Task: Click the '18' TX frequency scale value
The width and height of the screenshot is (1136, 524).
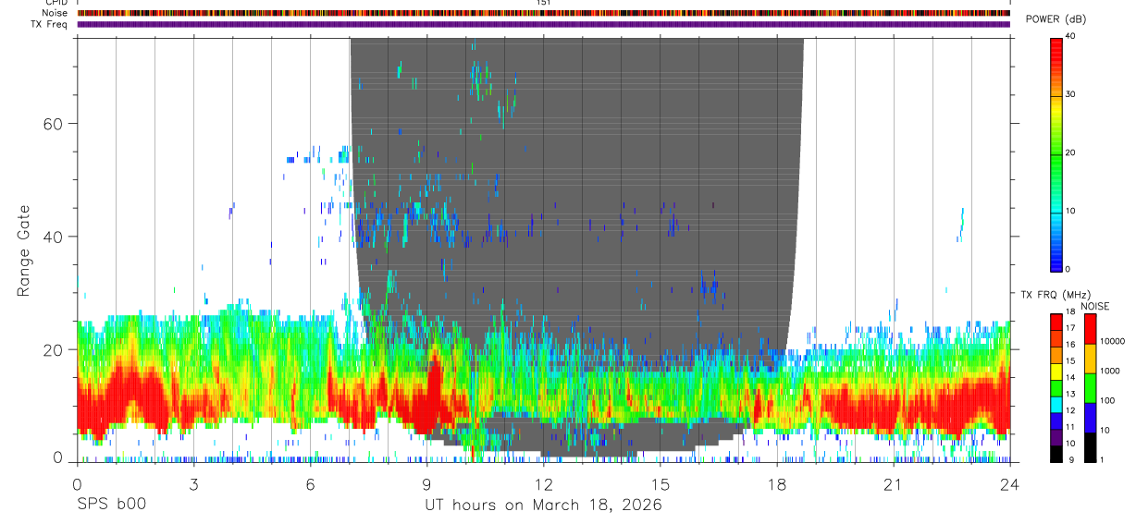Action: [1072, 312]
